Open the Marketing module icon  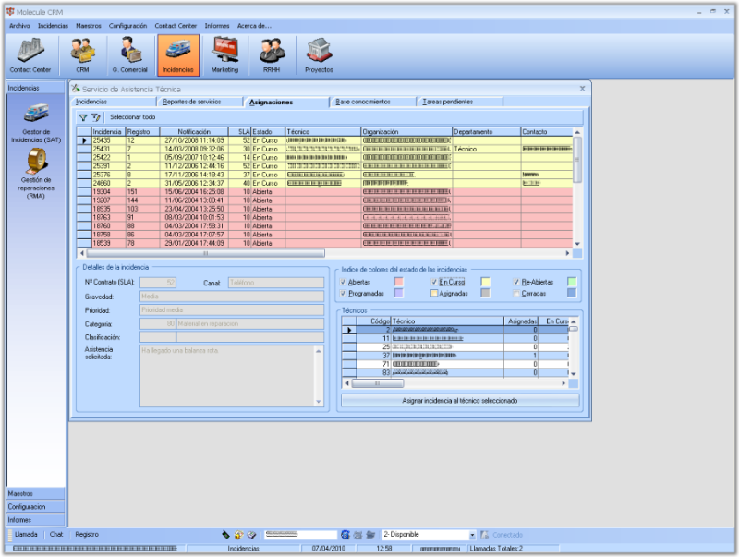coord(224,55)
